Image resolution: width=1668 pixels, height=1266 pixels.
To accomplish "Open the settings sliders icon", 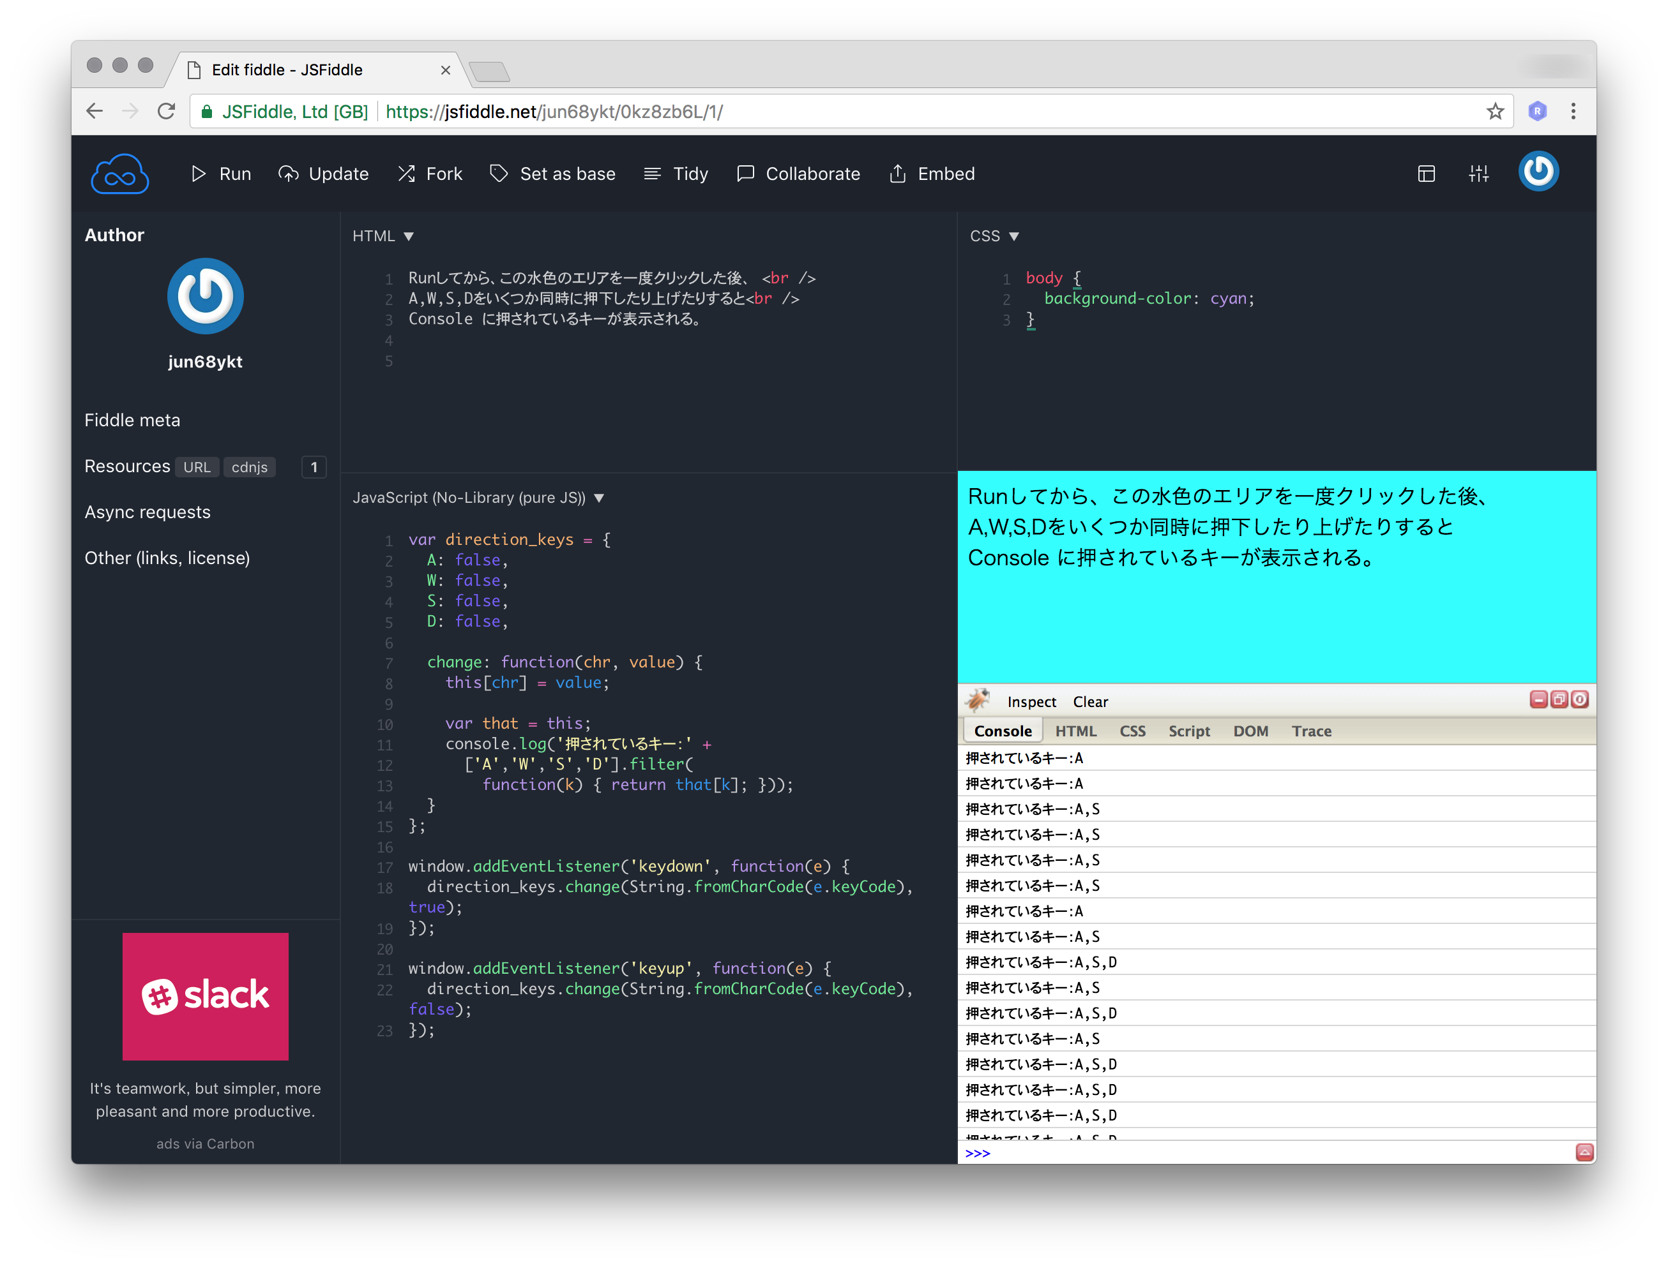I will click(1479, 174).
